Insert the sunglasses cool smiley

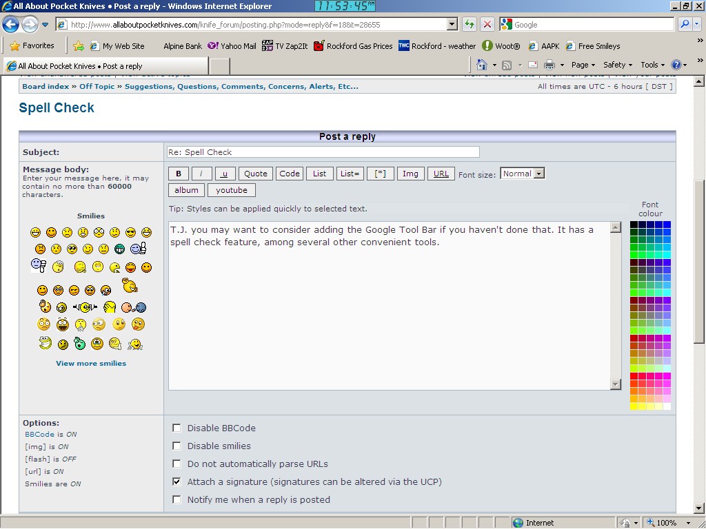coord(130,233)
